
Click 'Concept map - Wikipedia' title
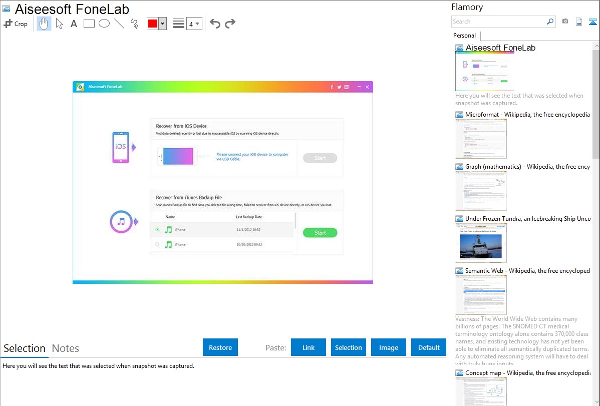point(528,373)
